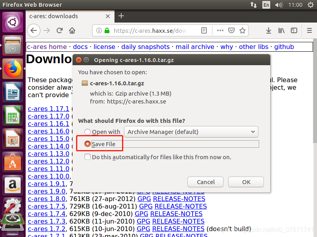
Task: Download c-ares 1.7.2 link
Action: [47, 229]
